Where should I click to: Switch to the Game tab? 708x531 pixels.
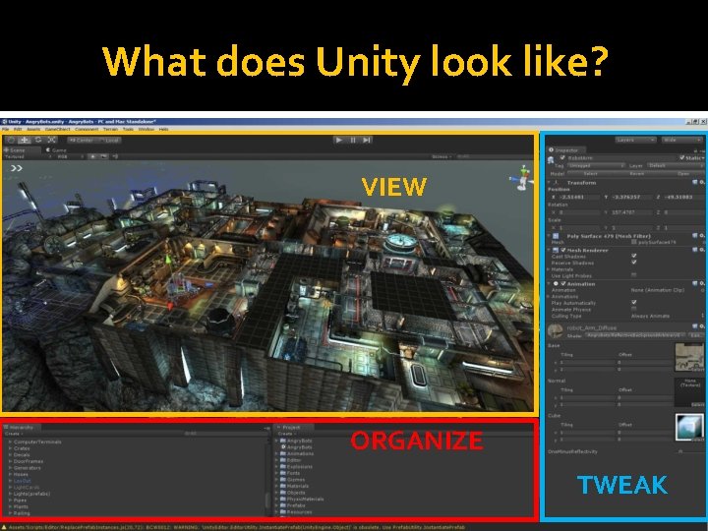[x=56, y=149]
